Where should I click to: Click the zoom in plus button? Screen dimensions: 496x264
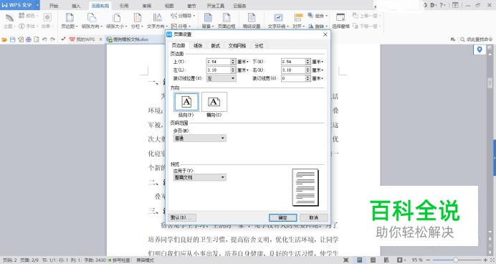point(485,260)
